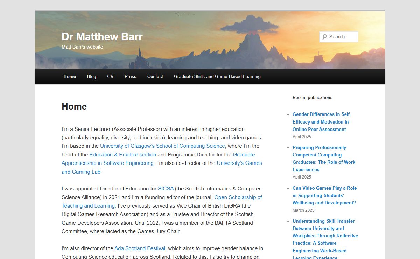
Task: Open the CV menu item
Action: pos(110,76)
